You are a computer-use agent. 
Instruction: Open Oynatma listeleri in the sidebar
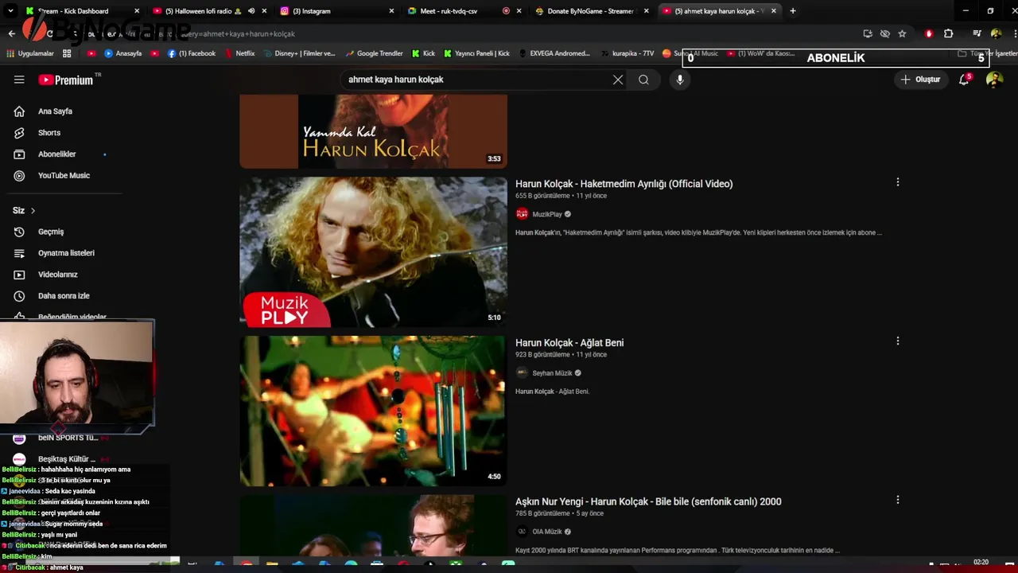[x=66, y=253]
